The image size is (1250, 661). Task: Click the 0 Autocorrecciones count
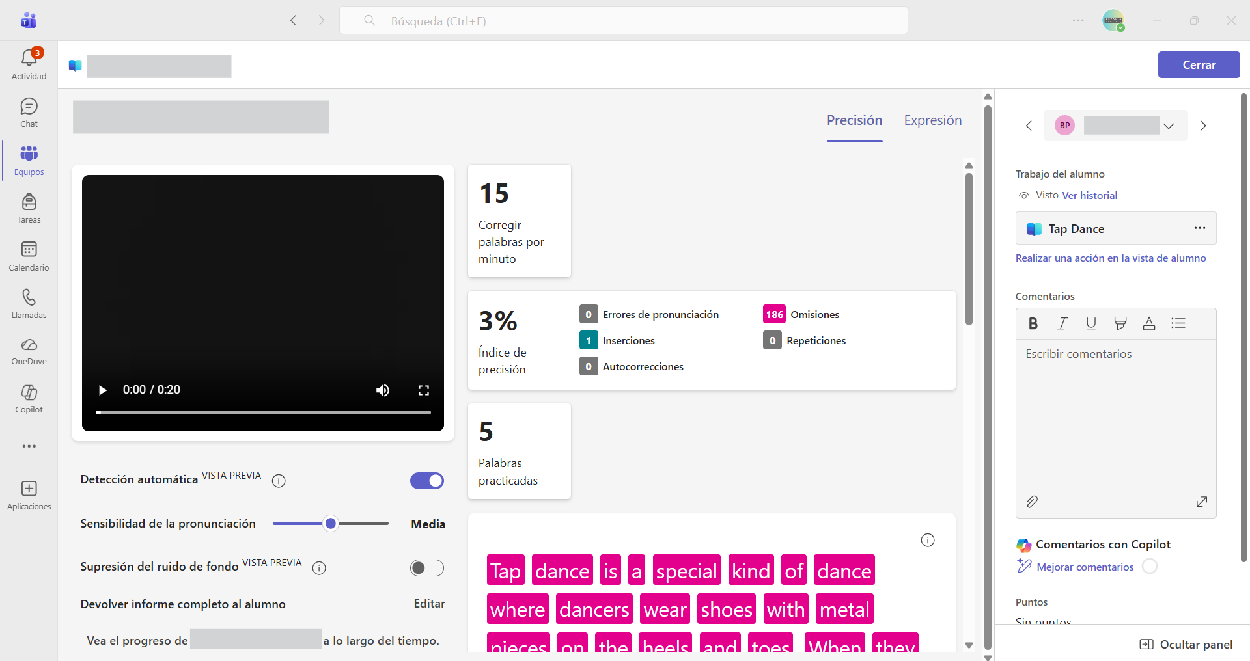[589, 366]
